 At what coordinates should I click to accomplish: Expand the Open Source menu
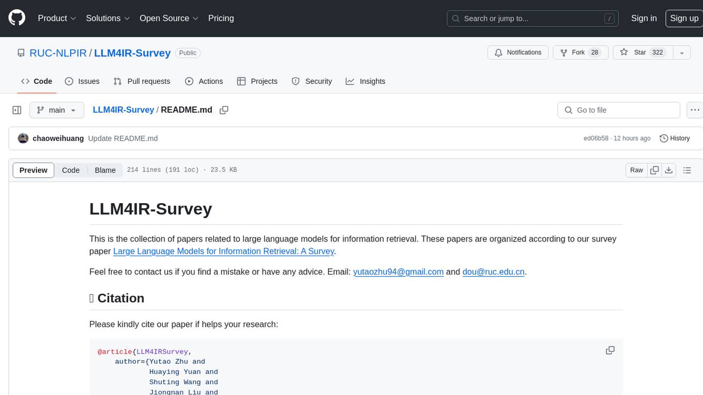coord(169,18)
